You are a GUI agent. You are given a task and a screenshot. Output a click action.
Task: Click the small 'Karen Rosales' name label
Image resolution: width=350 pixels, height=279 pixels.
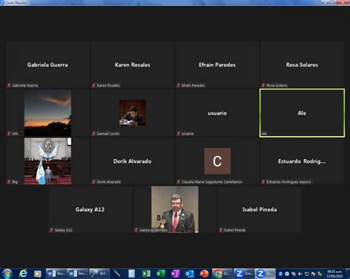[x=109, y=85]
